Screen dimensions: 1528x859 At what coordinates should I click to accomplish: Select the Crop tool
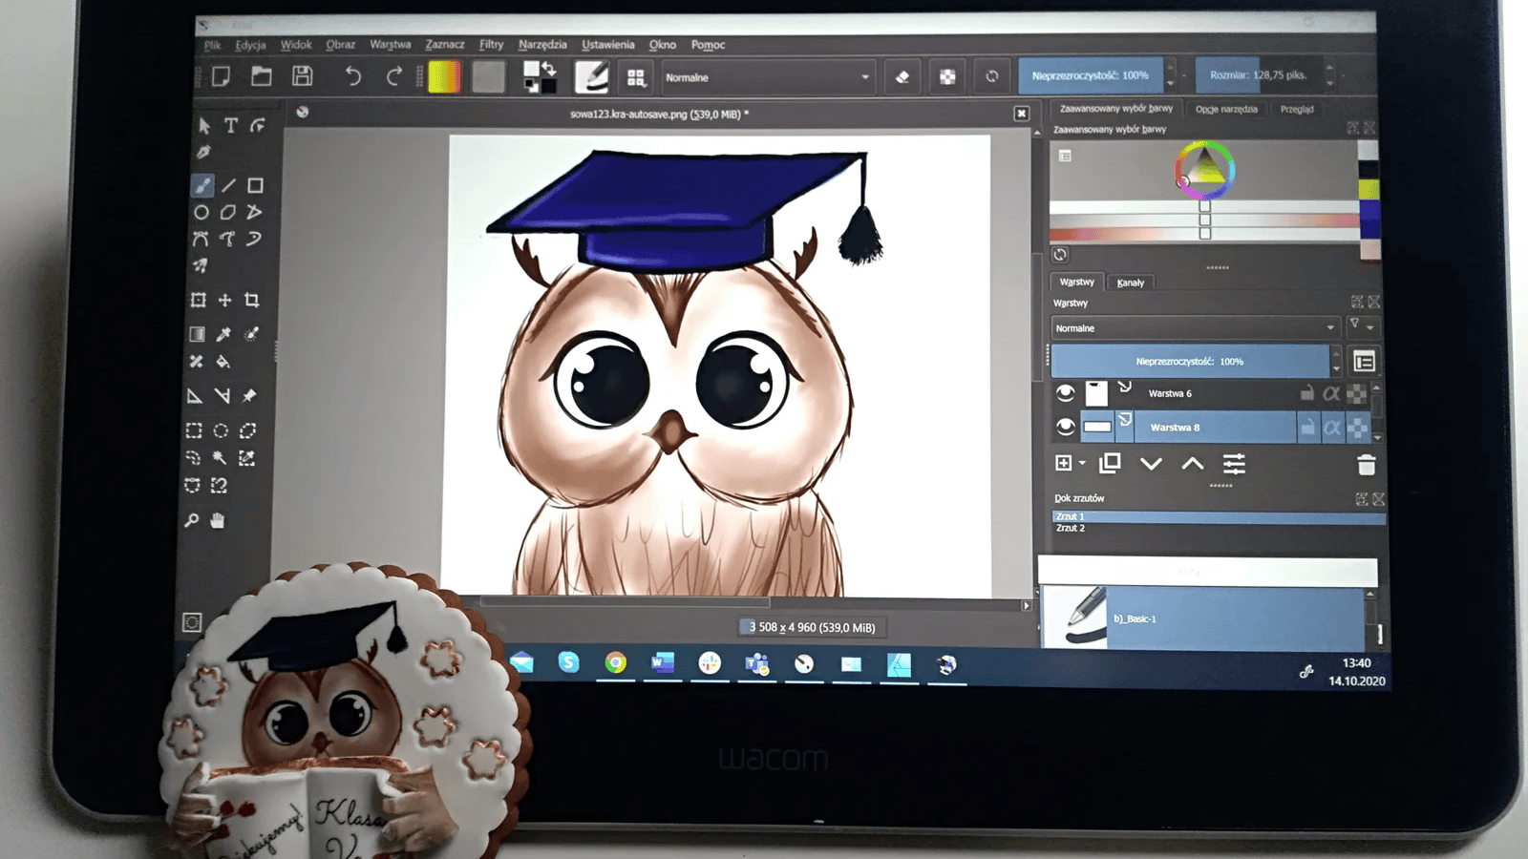(x=252, y=301)
